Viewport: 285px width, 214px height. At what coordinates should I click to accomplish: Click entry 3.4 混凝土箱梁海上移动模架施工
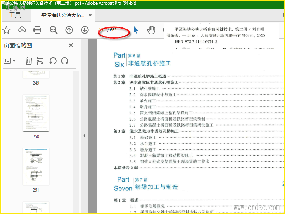click(x=161, y=156)
